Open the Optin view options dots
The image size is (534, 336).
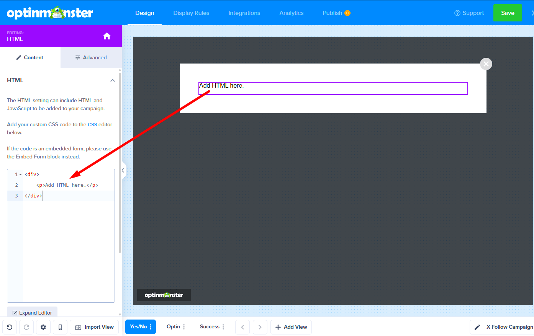point(184,327)
